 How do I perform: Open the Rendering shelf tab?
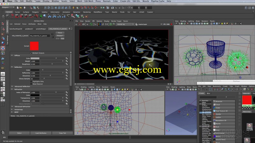pos(87,12)
